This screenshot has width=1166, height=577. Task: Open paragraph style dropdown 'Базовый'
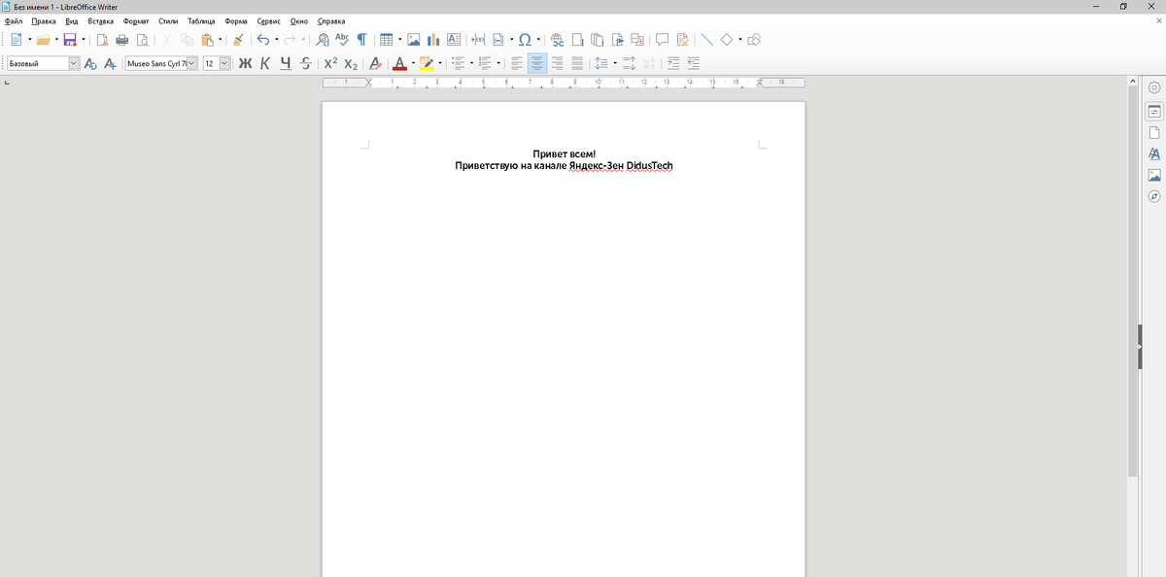pyautogui.click(x=73, y=63)
